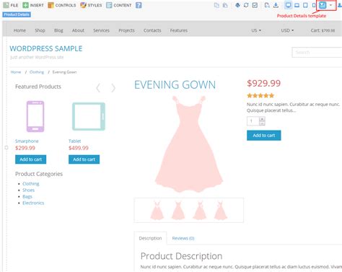The image size is (342, 272).
Task: Open Blog in navigation menu
Action: pyautogui.click(x=58, y=30)
